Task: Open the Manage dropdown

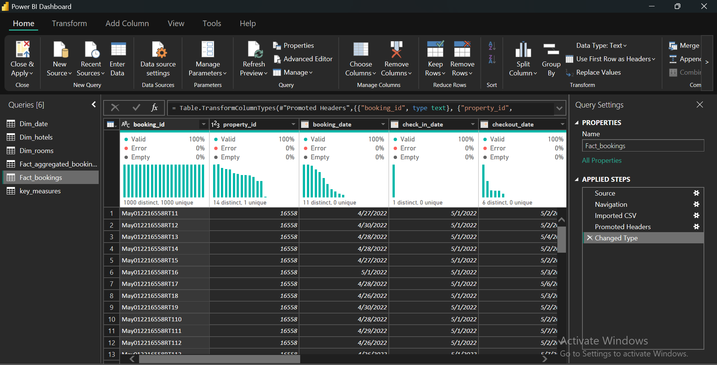Action: pyautogui.click(x=293, y=72)
